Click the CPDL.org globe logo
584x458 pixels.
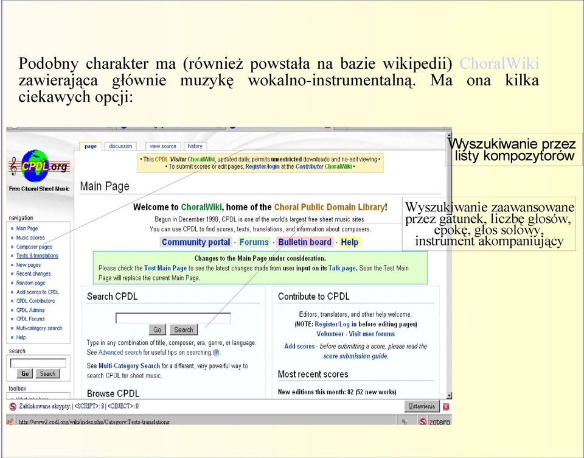pyautogui.click(x=39, y=166)
